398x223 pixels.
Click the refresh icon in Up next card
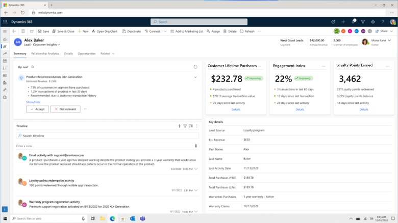click(195, 67)
